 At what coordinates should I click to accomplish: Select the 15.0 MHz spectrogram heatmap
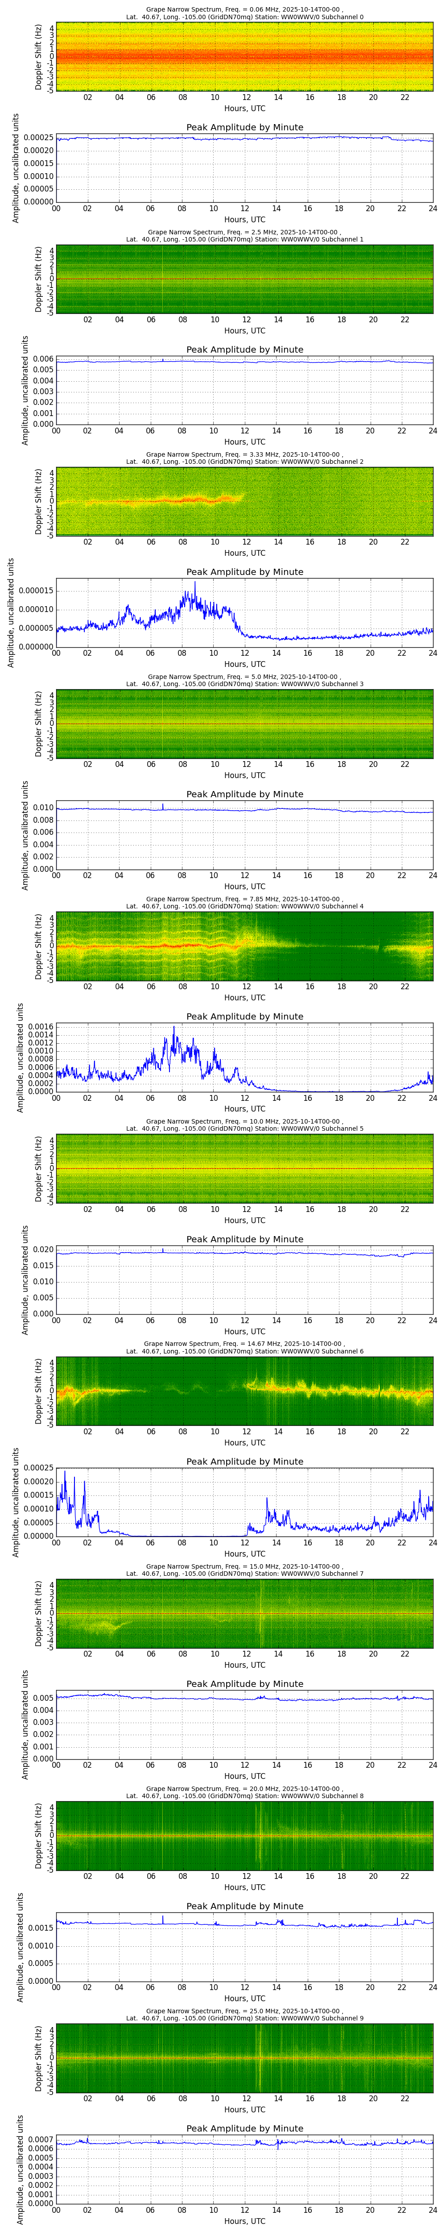tap(244, 1612)
